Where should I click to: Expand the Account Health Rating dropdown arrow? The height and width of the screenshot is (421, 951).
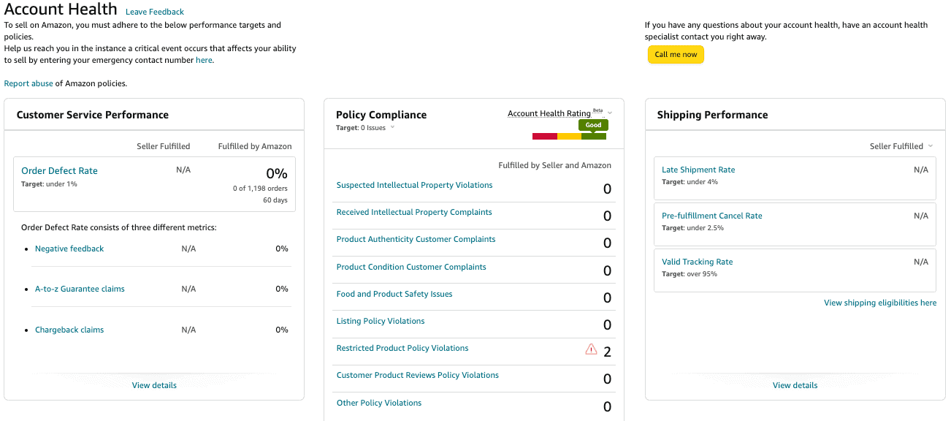pyautogui.click(x=610, y=113)
